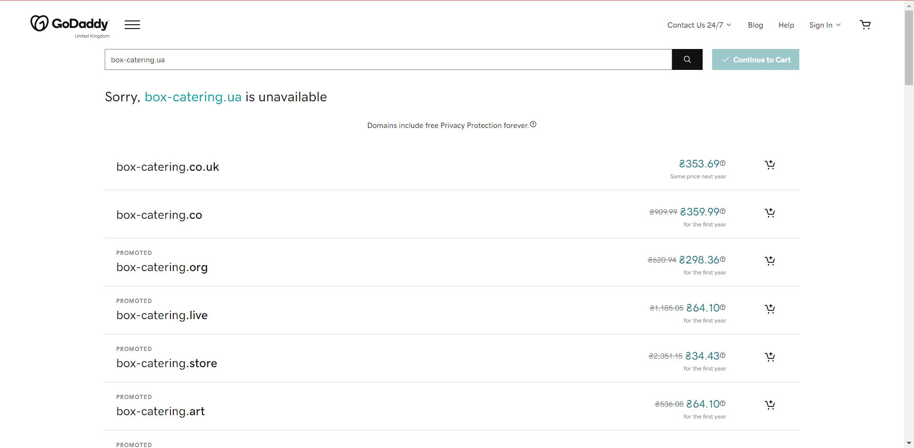This screenshot has height=448, width=914.
Task: Open the shopping cart icon in header
Action: [x=865, y=25]
